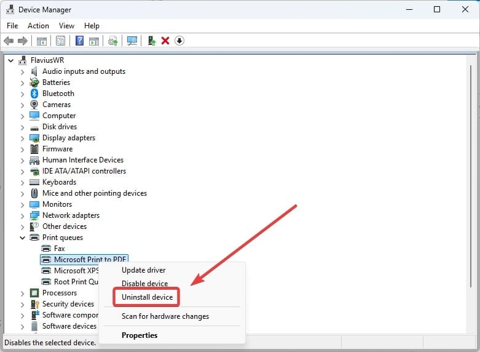
Task: Select the Root Print Queue item
Action: click(x=76, y=281)
